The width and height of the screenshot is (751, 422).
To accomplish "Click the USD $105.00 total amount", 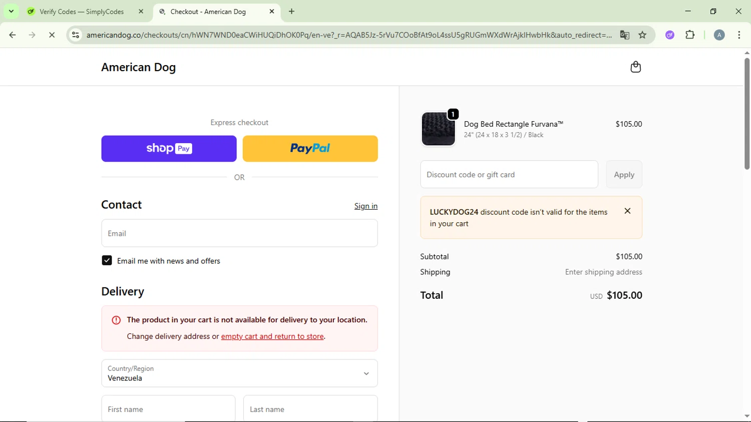I will click(x=616, y=295).
